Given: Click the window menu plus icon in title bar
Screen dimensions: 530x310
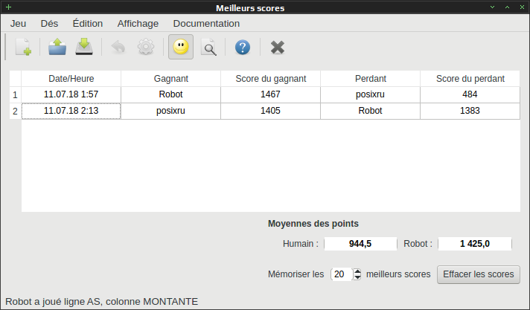Looking at the screenshot, I should coord(8,7).
